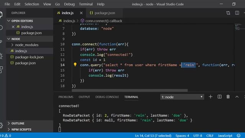Open Source Control view in activity bar
The height and width of the screenshot is (138, 245).
pyautogui.click(x=1, y=42)
